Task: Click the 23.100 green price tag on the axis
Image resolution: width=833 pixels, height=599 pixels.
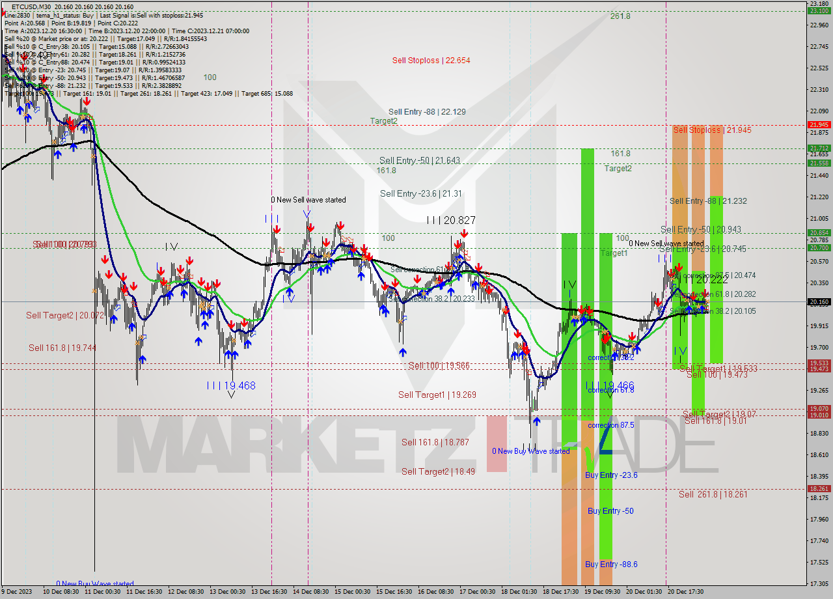Action: click(x=819, y=10)
